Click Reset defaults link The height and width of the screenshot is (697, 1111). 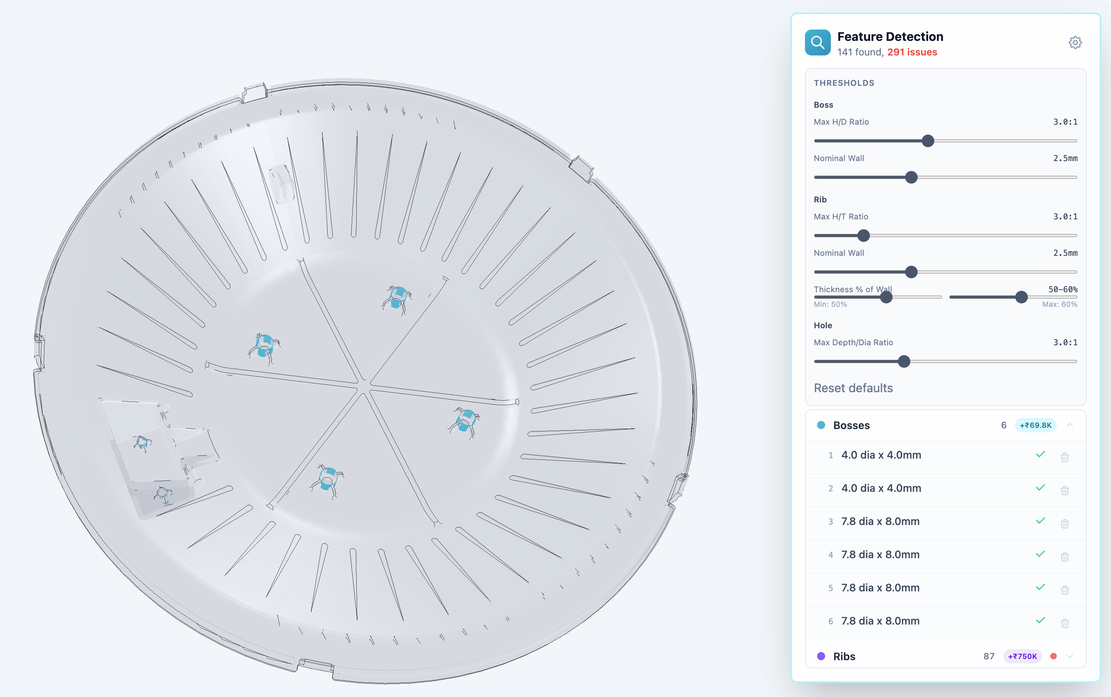[x=853, y=388]
